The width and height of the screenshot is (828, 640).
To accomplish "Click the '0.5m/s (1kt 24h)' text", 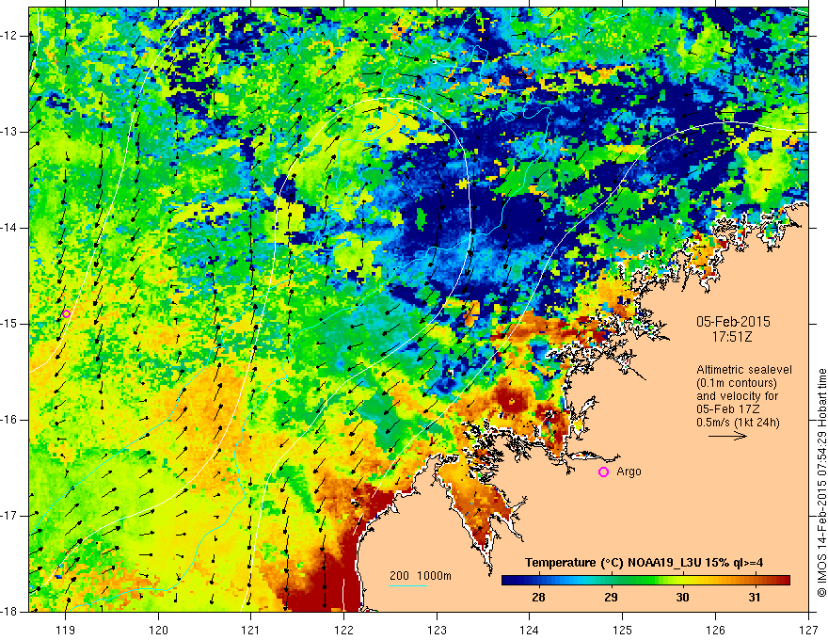I will (x=738, y=423).
